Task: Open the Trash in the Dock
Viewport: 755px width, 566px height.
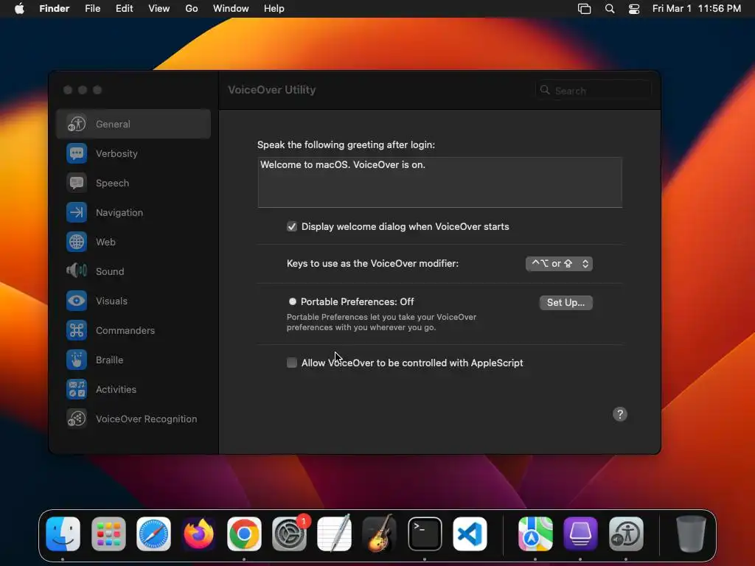Action: (x=691, y=534)
